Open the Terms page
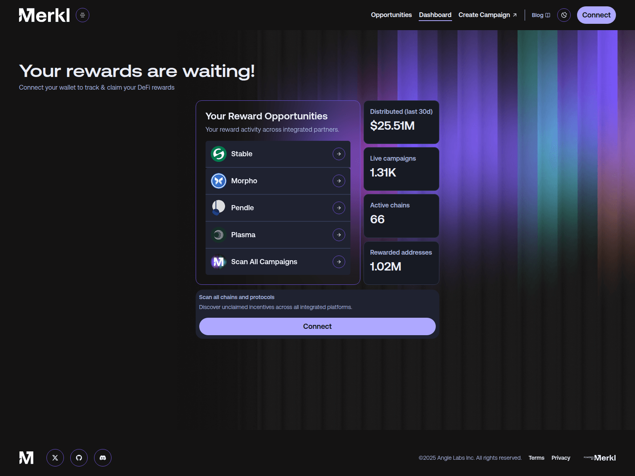 click(537, 457)
